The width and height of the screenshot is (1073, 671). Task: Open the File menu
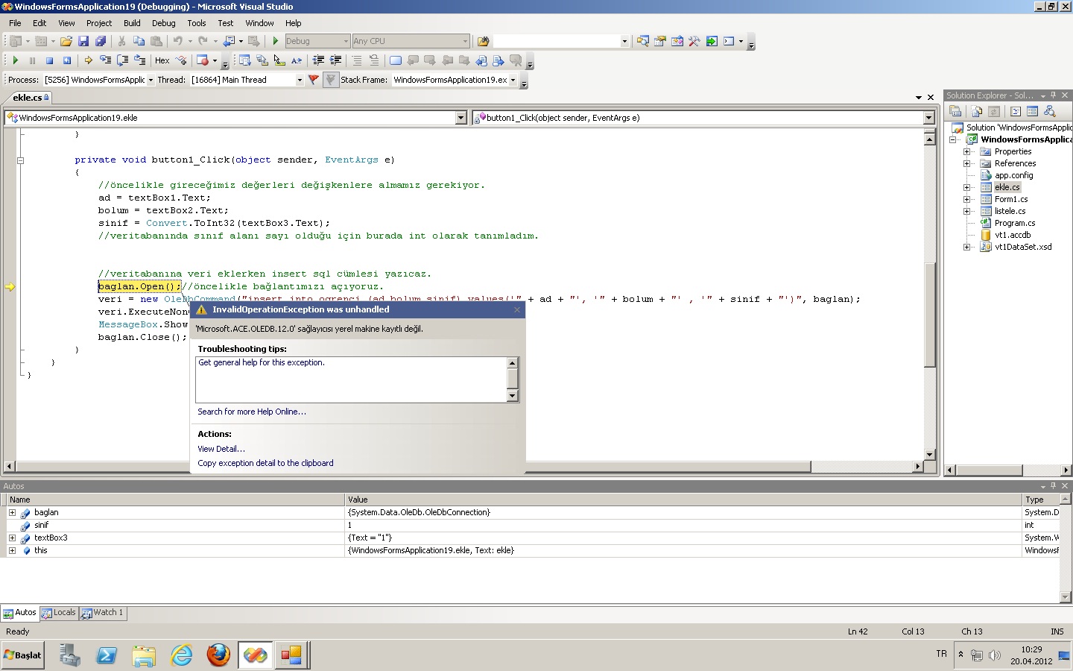click(15, 23)
